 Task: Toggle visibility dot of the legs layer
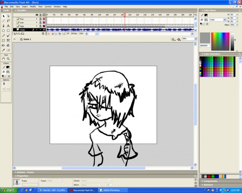[37, 26]
